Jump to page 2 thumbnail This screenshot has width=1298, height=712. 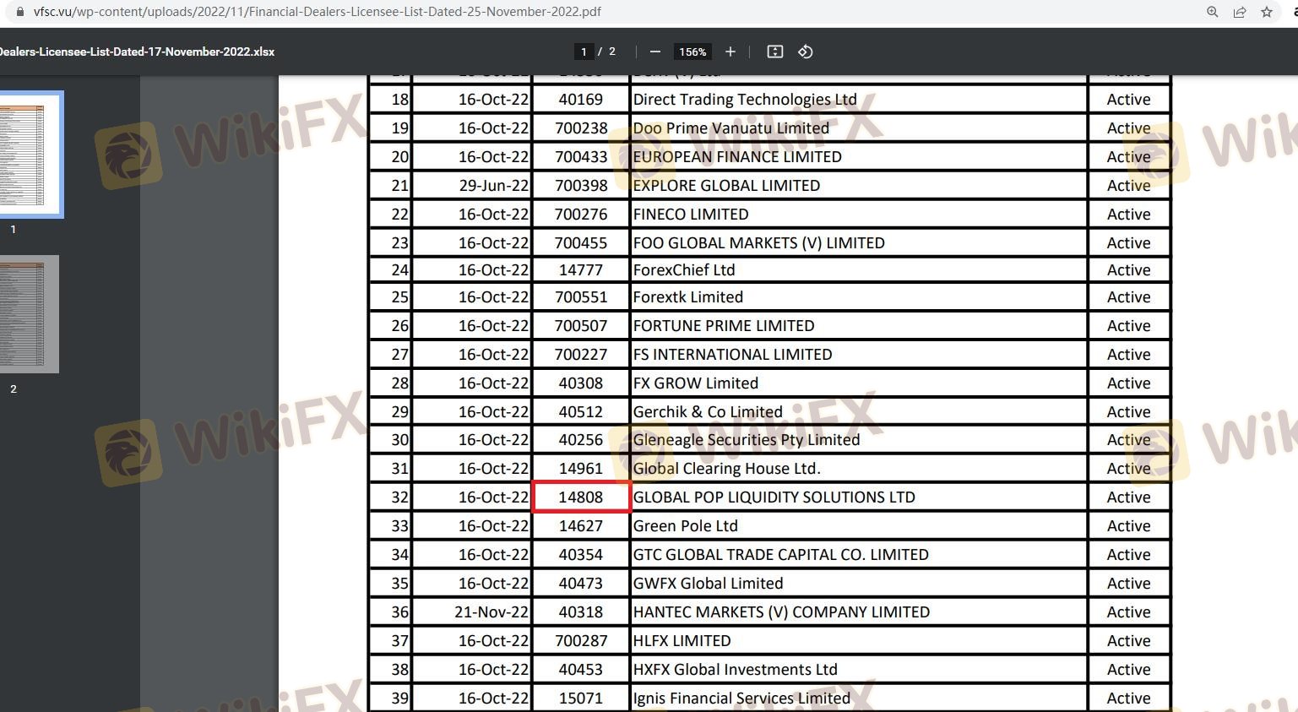point(30,314)
